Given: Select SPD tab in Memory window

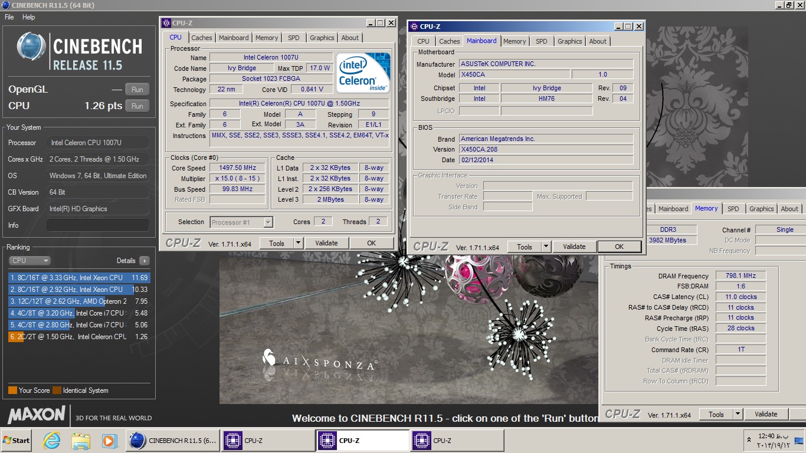Looking at the screenshot, I should coord(733,209).
